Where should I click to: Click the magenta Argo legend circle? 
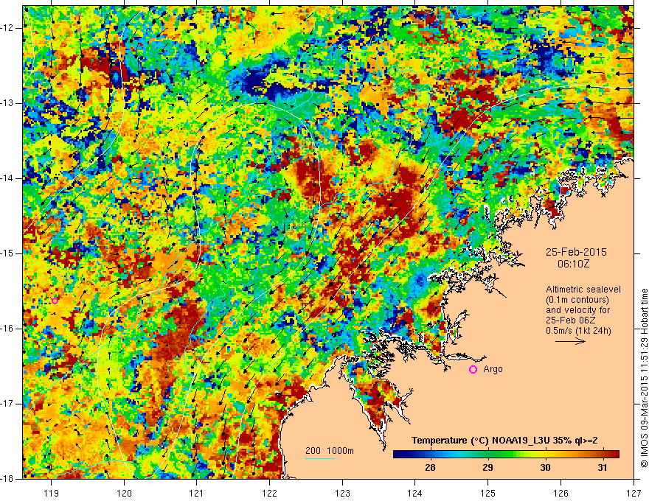pyautogui.click(x=473, y=370)
